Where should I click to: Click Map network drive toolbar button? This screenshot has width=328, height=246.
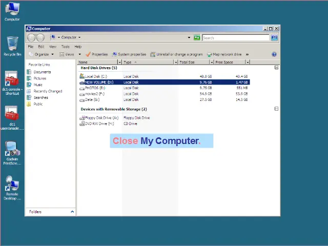pyautogui.click(x=224, y=54)
